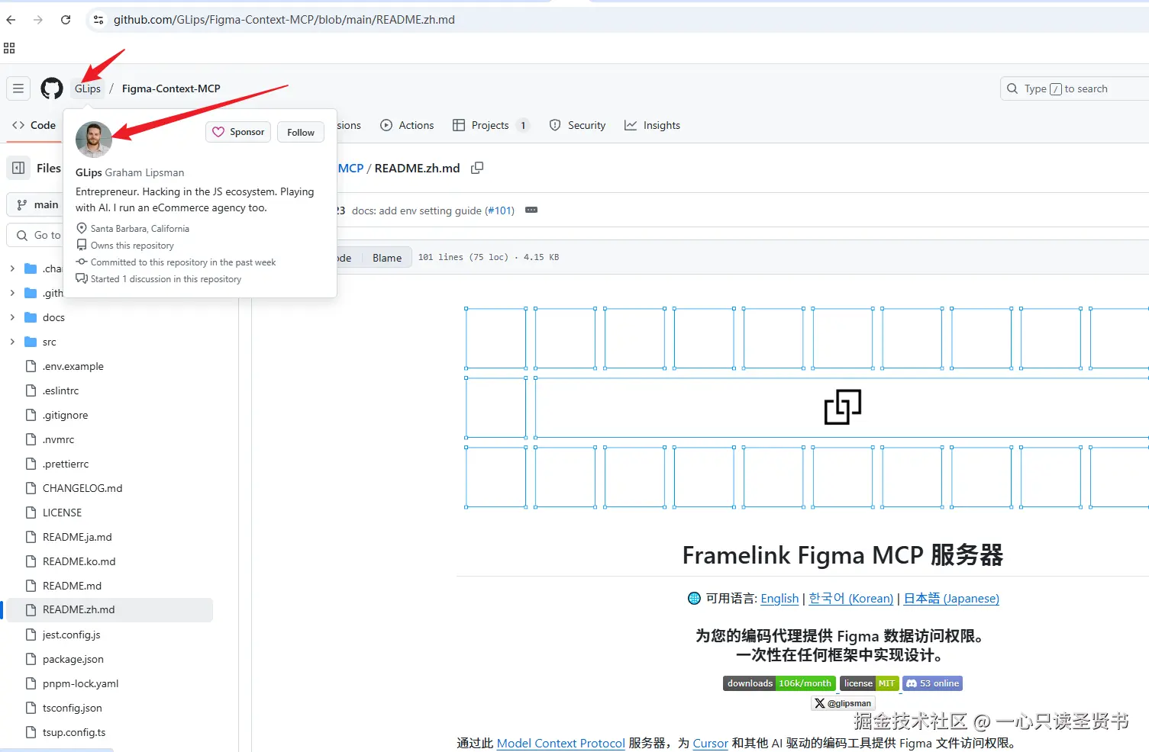Open .nvmrc file
The width and height of the screenshot is (1149, 752).
click(58, 439)
